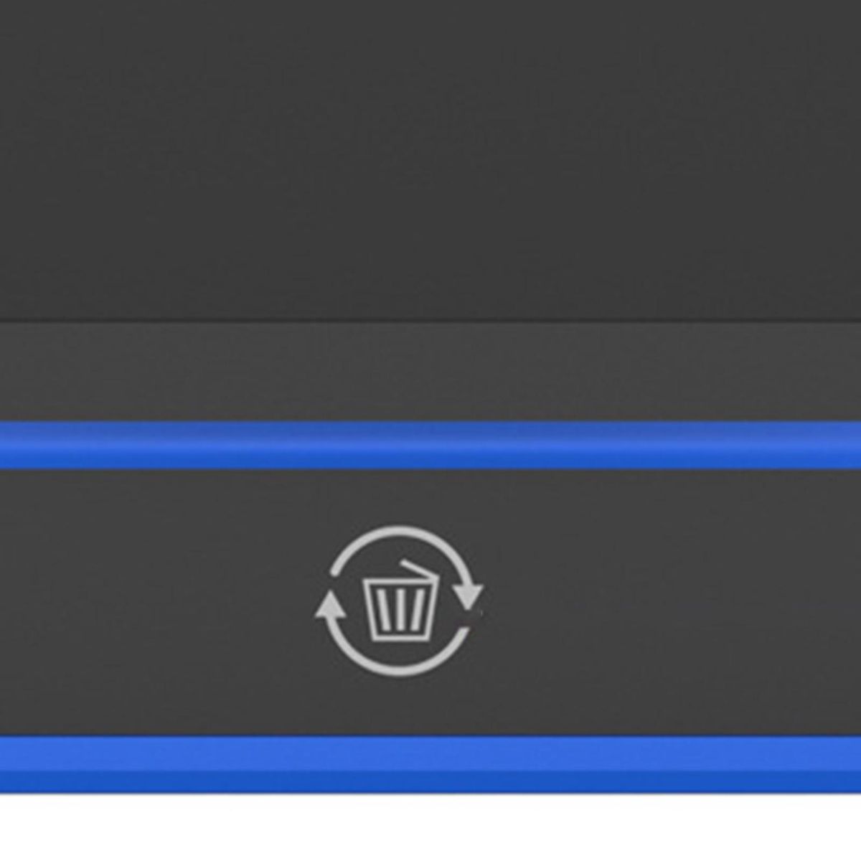Select the circular refresh ring around the bin
861x861 pixels.
[399, 601]
